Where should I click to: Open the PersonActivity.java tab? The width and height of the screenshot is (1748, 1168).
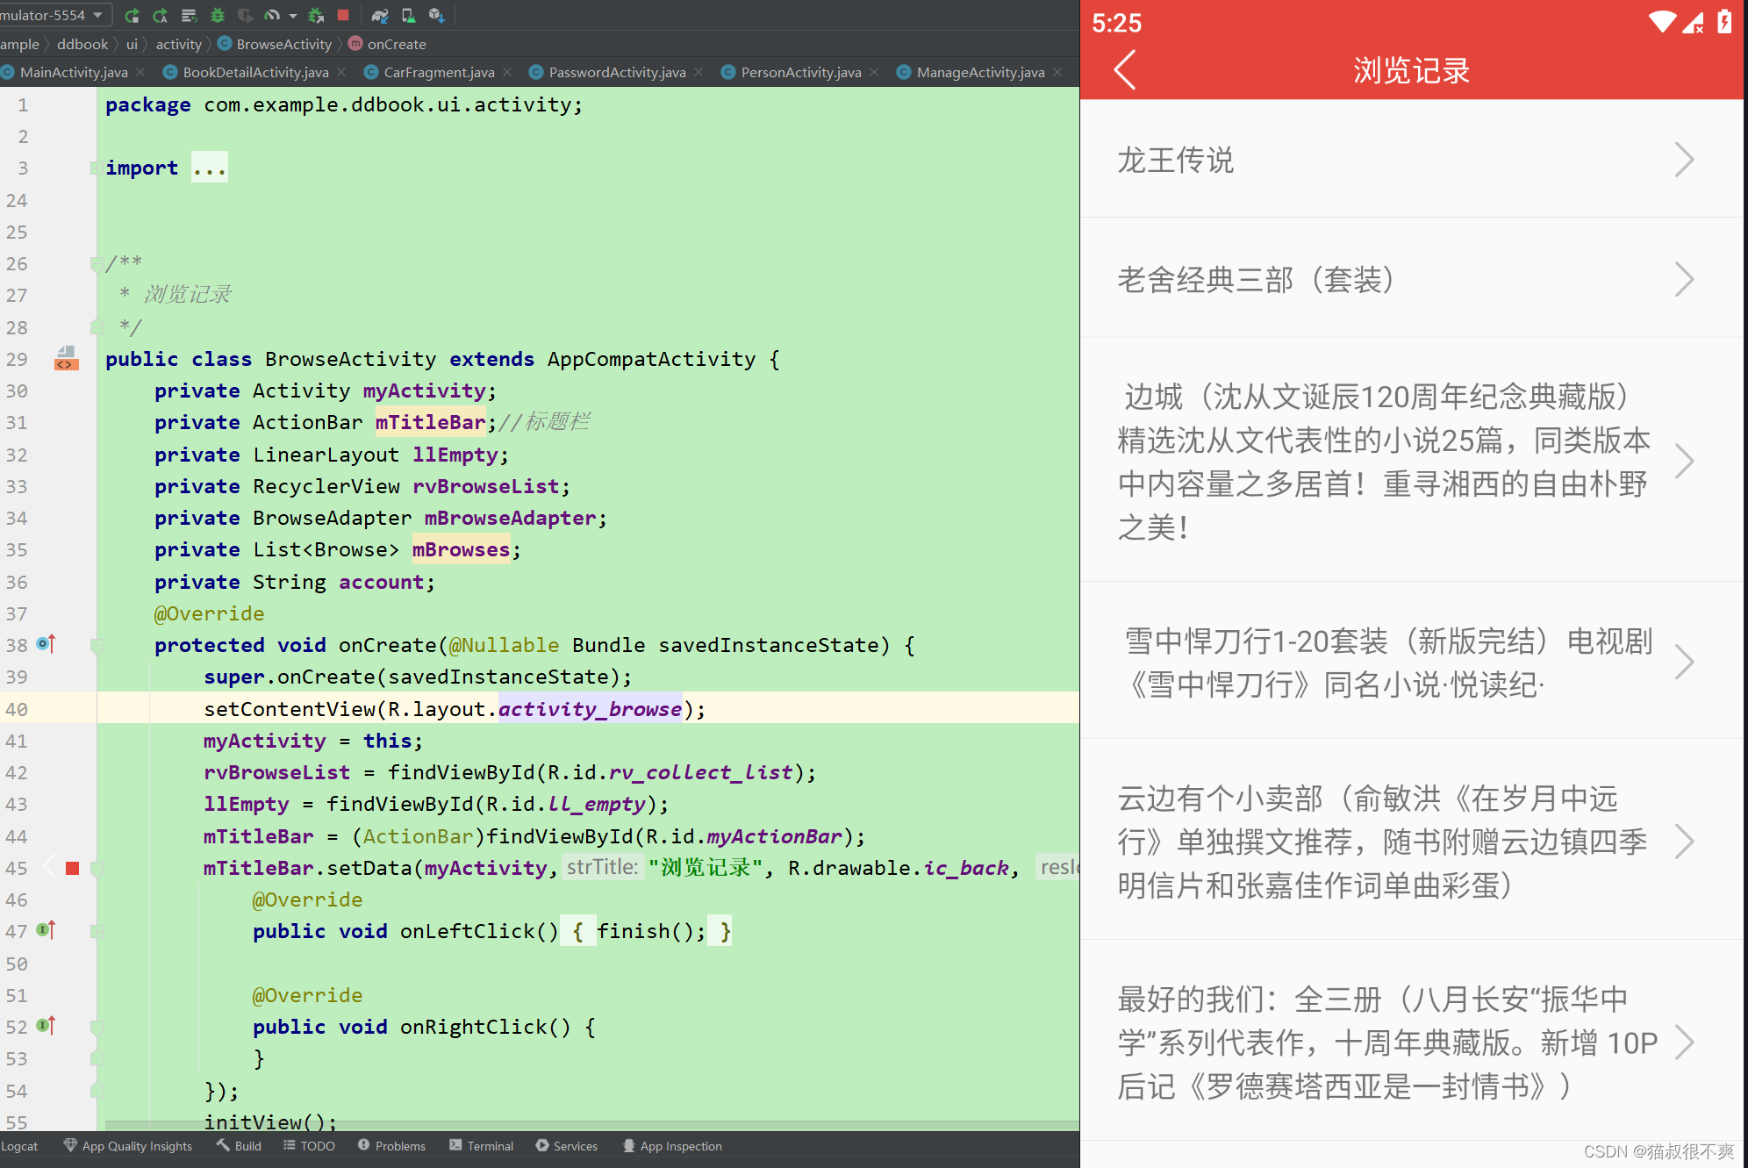[792, 72]
